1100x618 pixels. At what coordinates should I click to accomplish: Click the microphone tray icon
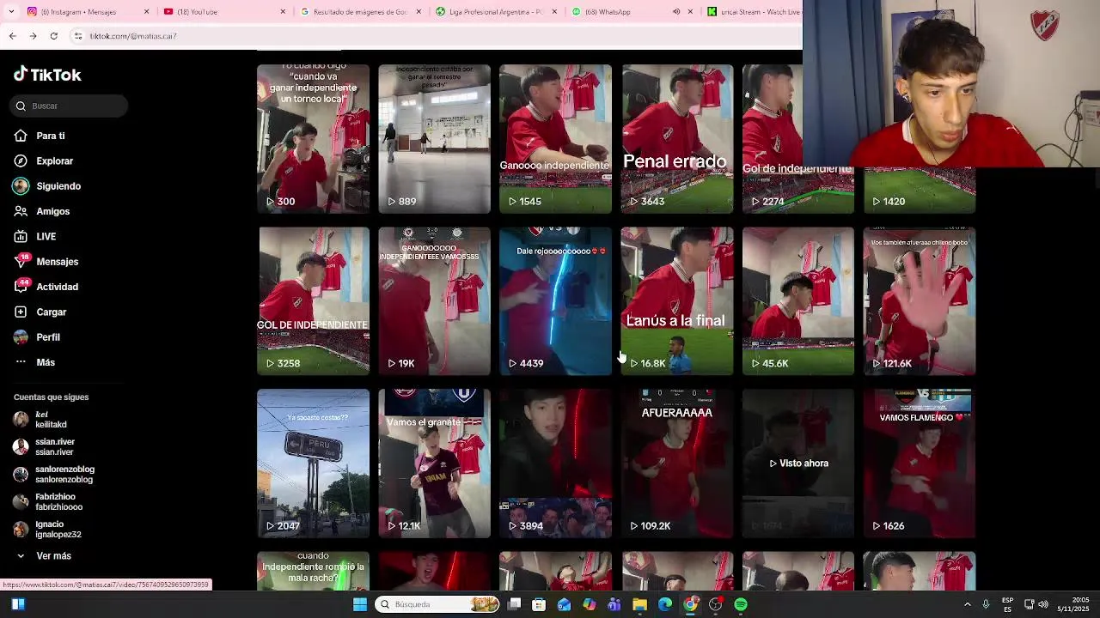(986, 604)
